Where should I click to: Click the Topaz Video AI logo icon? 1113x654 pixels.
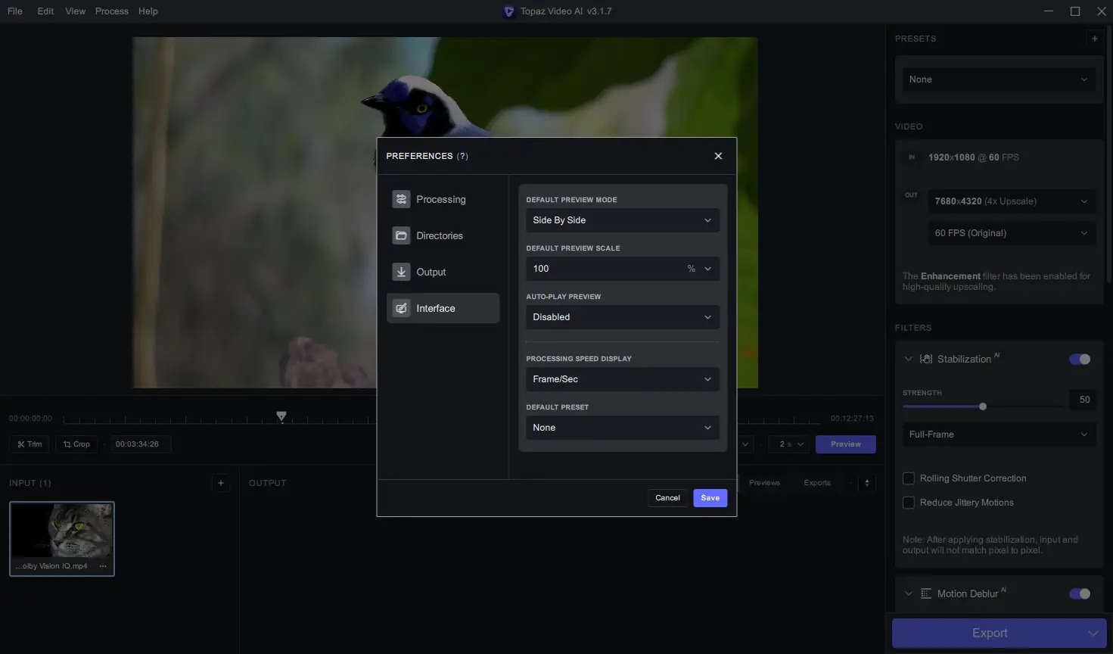tap(509, 11)
